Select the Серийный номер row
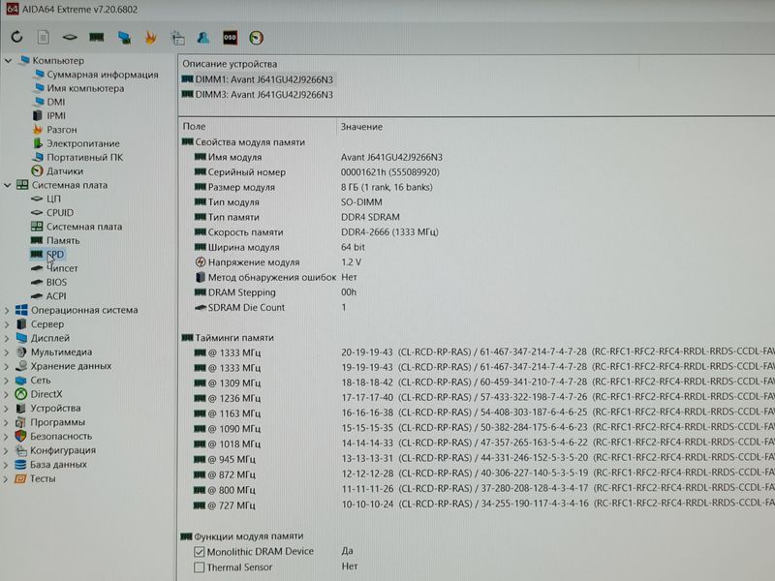 (317, 172)
